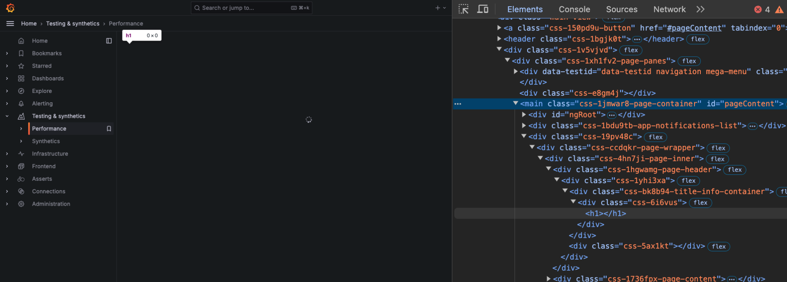Image resolution: width=787 pixels, height=282 pixels.
Task: Switch to the Sources tab
Action: coord(622,9)
